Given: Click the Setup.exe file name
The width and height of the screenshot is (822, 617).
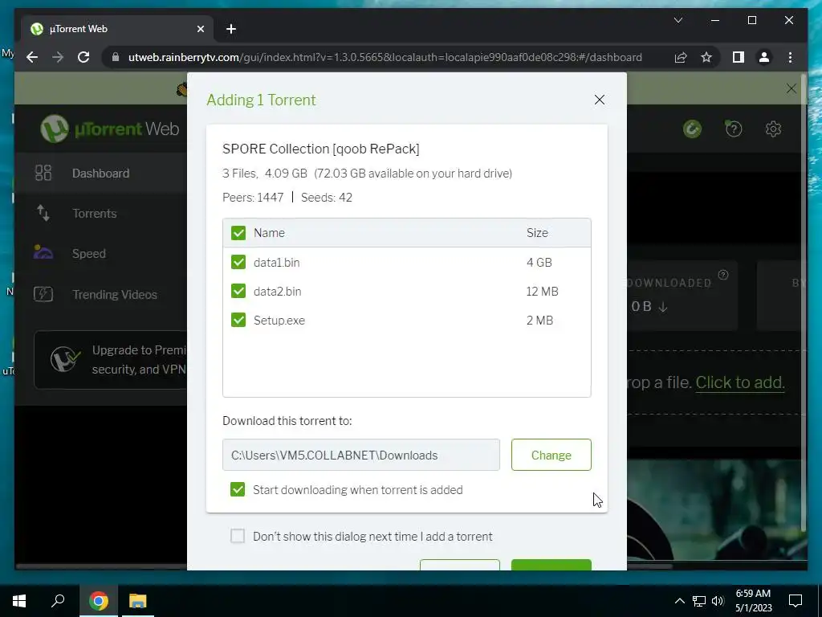Looking at the screenshot, I should [x=279, y=320].
